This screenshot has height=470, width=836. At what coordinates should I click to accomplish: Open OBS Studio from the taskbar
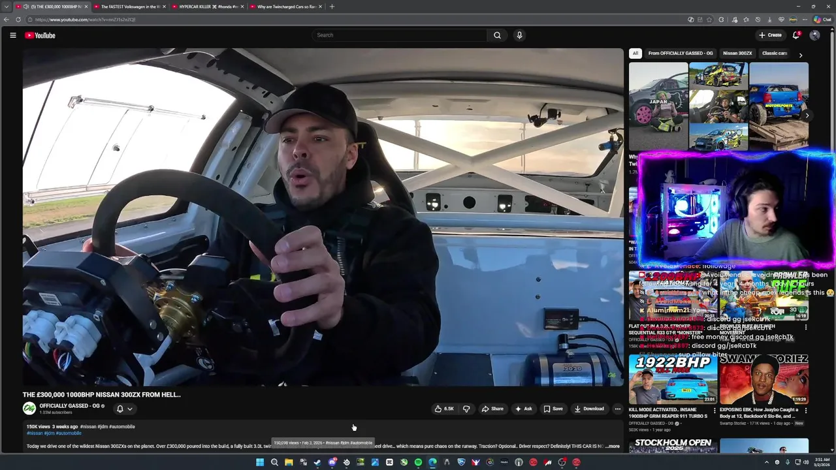pyautogui.click(x=562, y=462)
